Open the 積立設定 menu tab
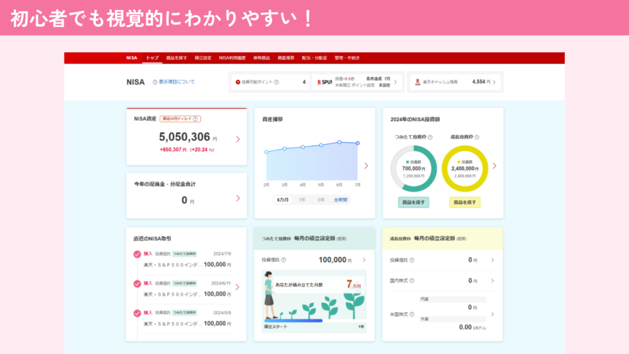The width and height of the screenshot is (629, 354). [203, 58]
